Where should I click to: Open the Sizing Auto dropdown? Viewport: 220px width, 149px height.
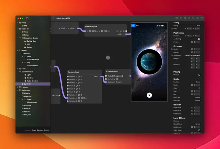pos(198,26)
